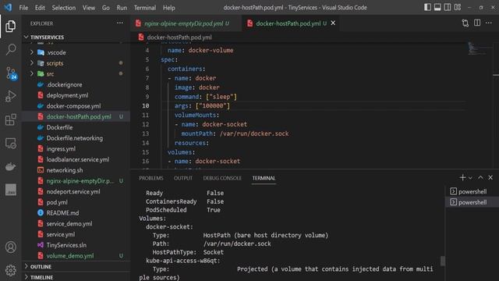
Task: Select the first powershell terminal
Action: 472,191
